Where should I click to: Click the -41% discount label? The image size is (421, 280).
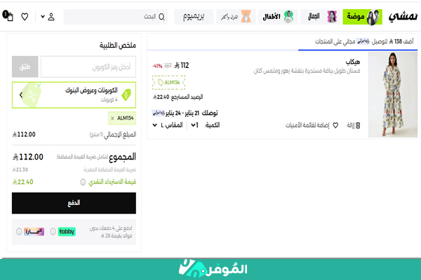(x=157, y=66)
